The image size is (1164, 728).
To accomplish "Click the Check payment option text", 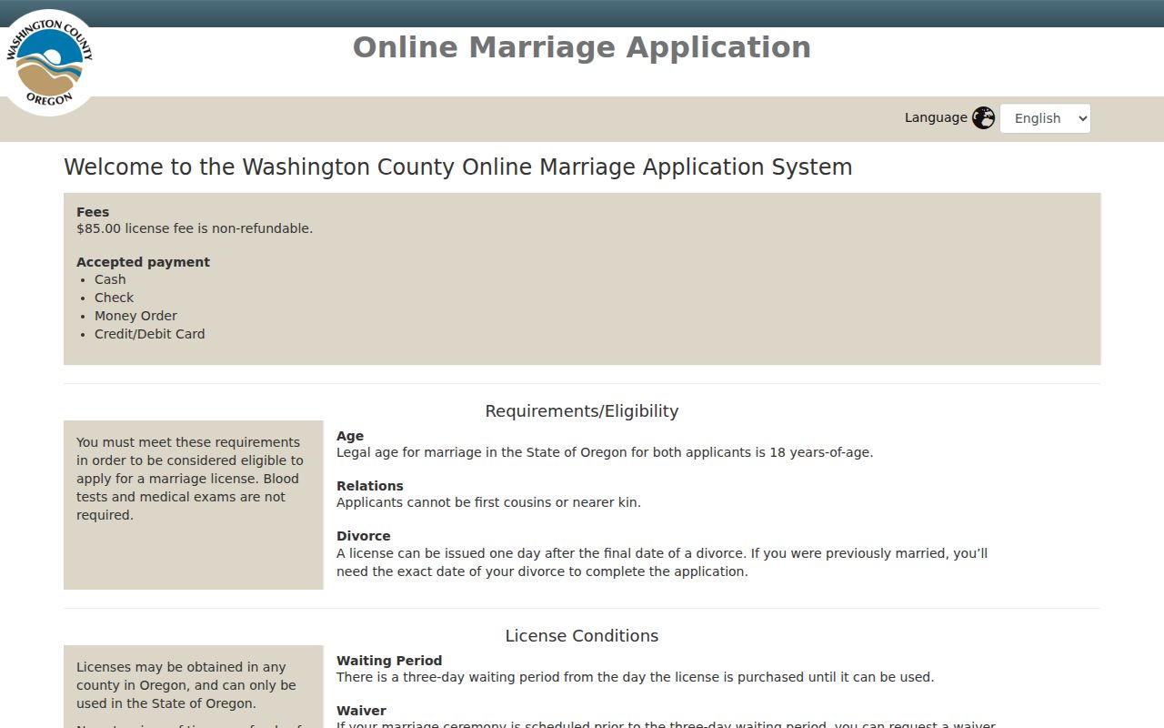I will (x=114, y=298).
